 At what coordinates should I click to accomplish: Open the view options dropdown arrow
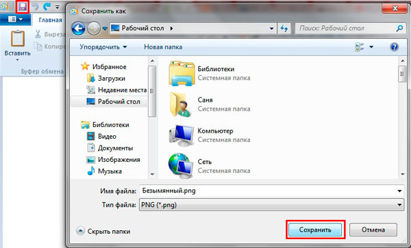coord(371,47)
